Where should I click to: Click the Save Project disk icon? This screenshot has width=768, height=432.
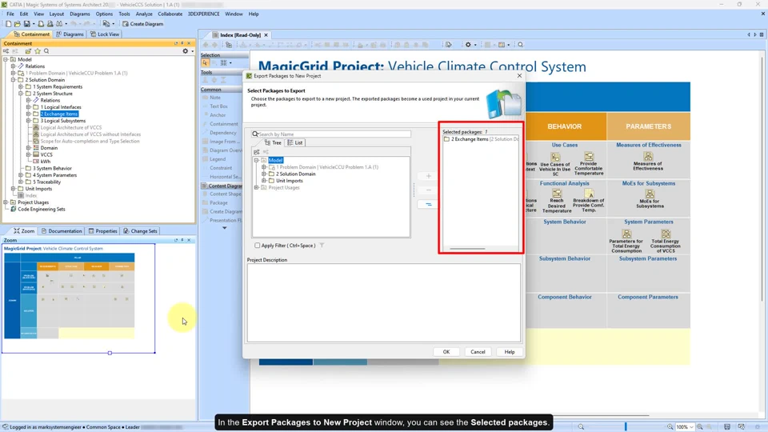26,23
